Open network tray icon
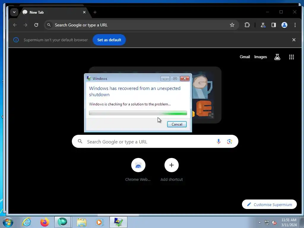The image size is (304, 228). pyautogui.click(x=267, y=222)
